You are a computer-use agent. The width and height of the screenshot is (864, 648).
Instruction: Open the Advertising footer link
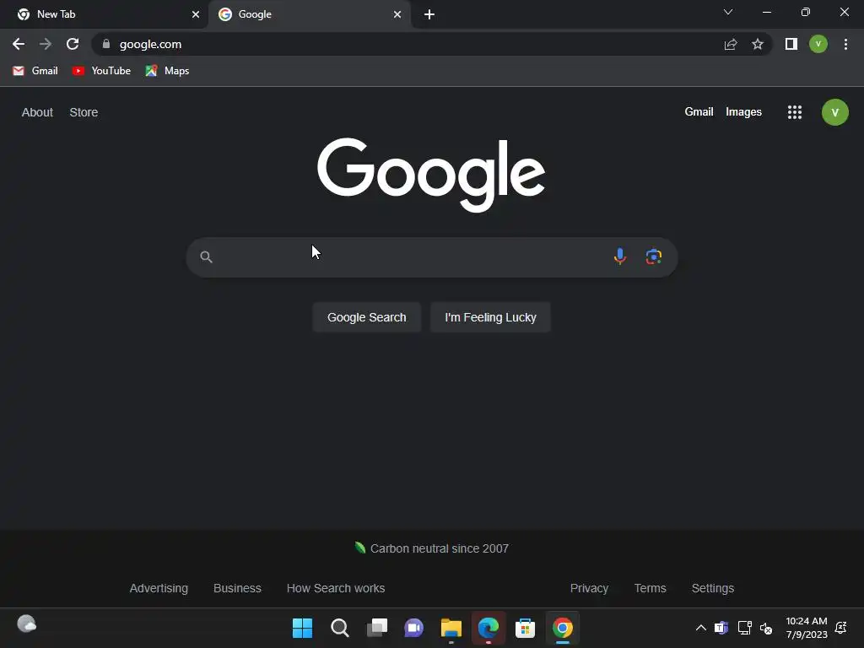pos(159,588)
